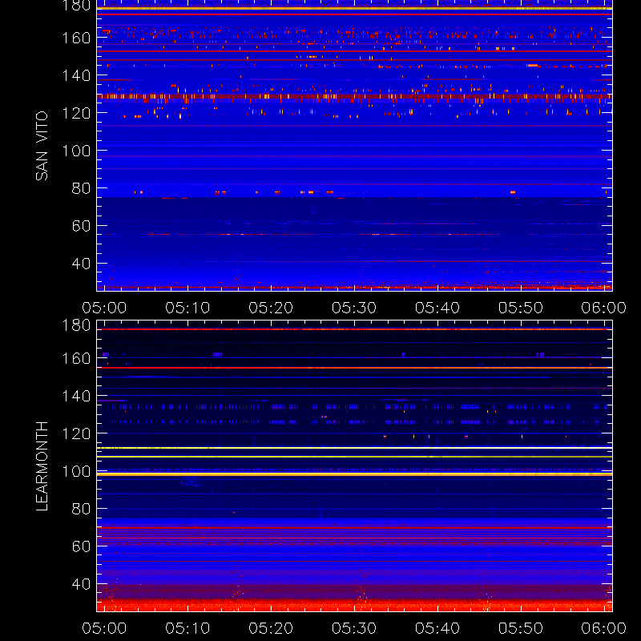641x641 pixels.
Task: Select the 120 frequency tick in San Vito plot
Action: pyautogui.click(x=76, y=113)
